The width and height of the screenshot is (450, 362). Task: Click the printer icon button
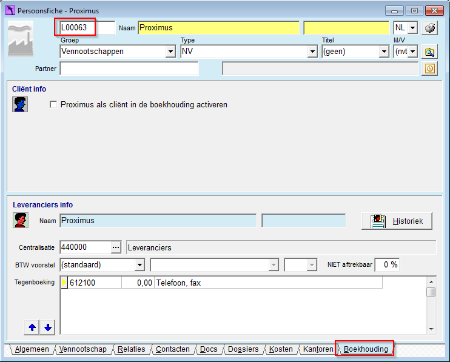pyautogui.click(x=429, y=28)
